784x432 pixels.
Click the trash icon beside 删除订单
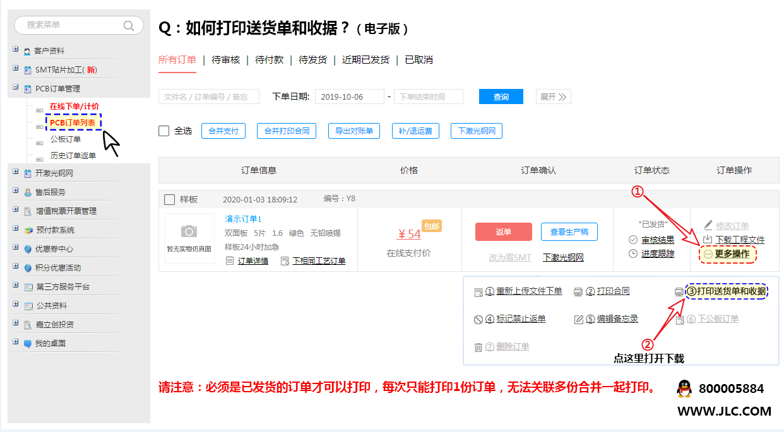coord(478,347)
